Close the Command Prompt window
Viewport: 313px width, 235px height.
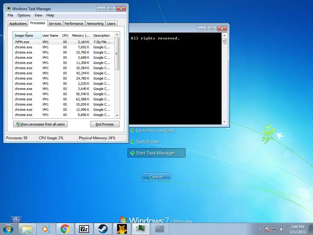tap(222, 28)
